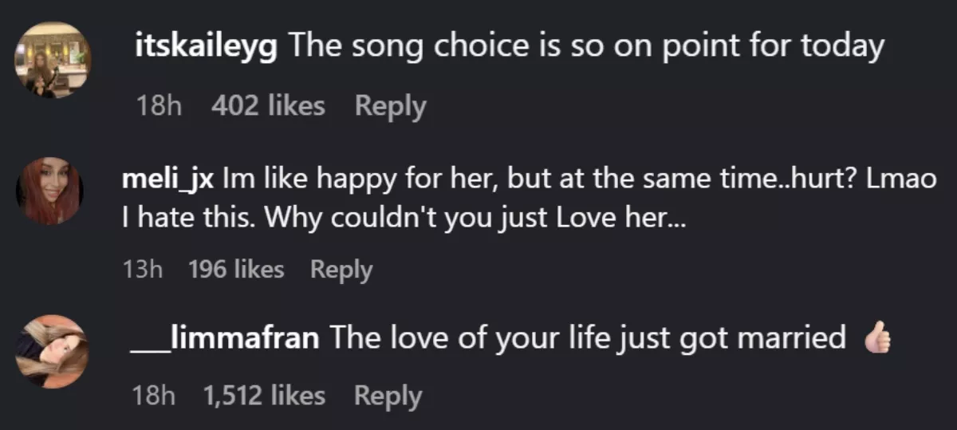The width and height of the screenshot is (957, 430).
Task: Click the 18h timestamp under ___limmafran's comment
Action: pos(155,396)
